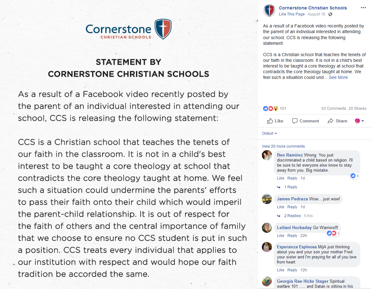Open the 63 Comments count link

334,109
